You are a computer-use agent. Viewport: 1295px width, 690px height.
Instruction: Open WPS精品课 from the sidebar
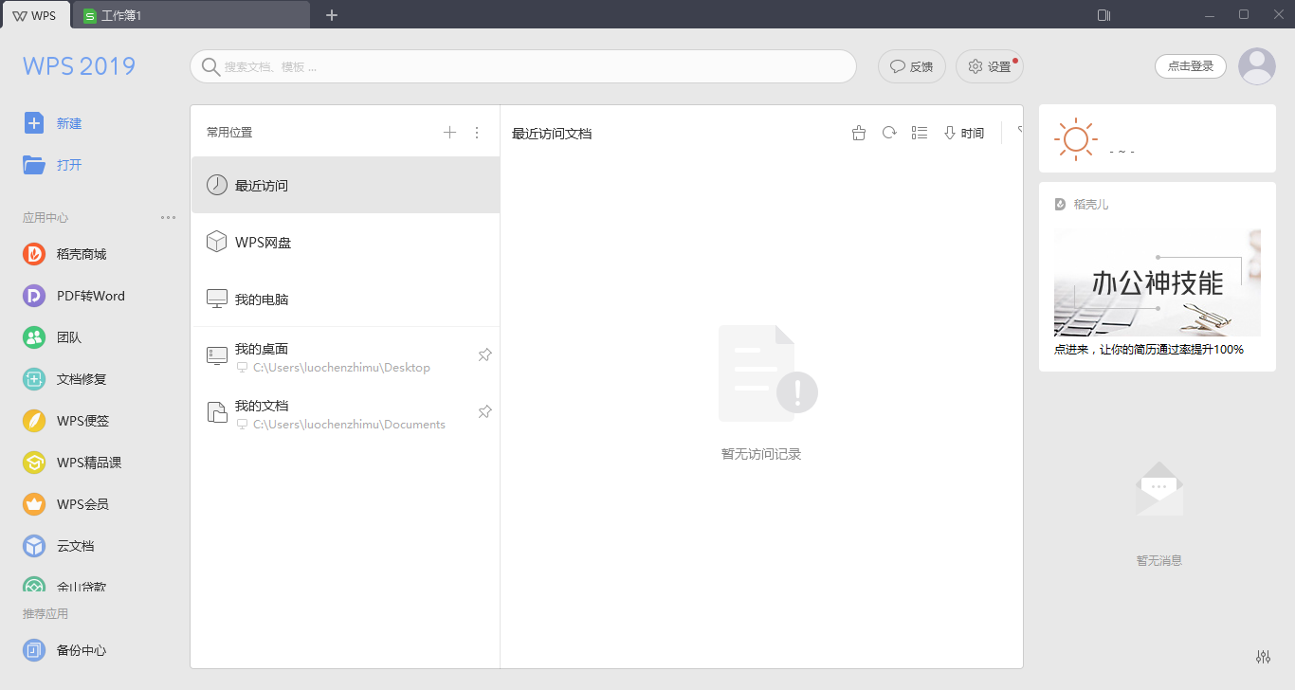pyautogui.click(x=72, y=463)
